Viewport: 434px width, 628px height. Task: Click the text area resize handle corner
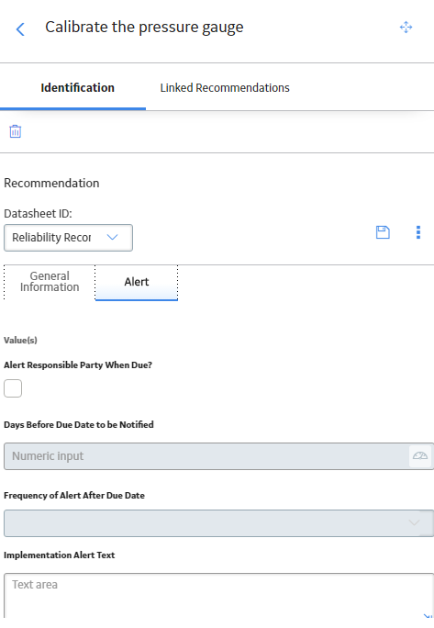click(x=428, y=615)
